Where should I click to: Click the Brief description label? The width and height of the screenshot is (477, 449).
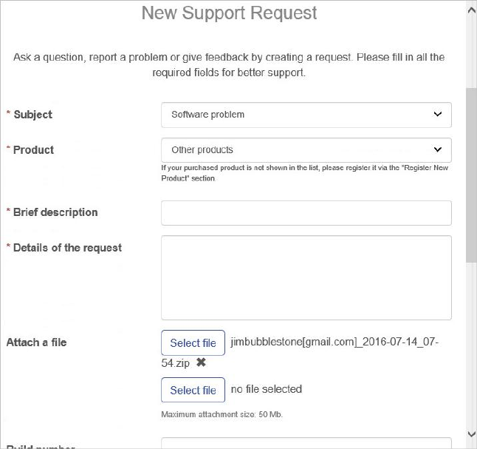coord(55,212)
